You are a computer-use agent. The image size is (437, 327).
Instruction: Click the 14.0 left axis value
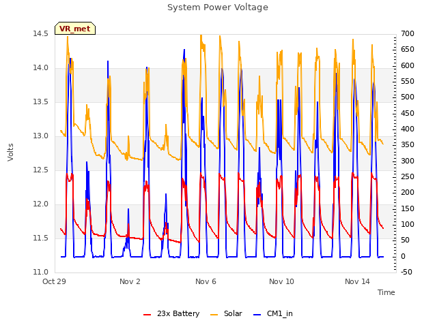pos(40,68)
